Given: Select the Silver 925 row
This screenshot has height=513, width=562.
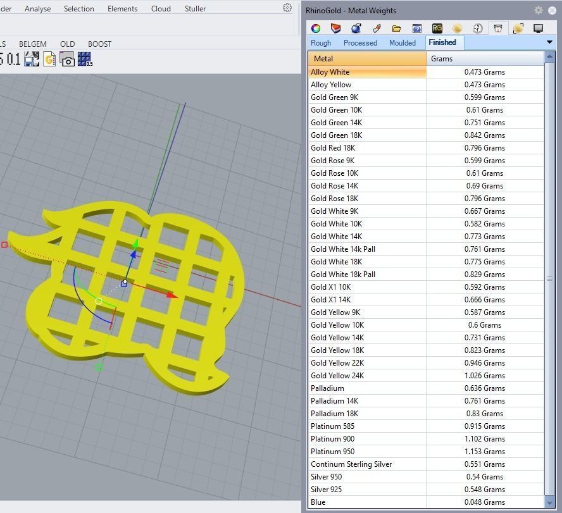Looking at the screenshot, I should point(426,490).
